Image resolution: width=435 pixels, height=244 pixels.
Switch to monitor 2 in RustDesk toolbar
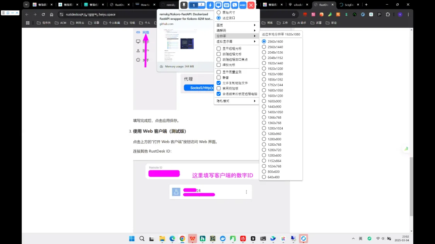[201, 5]
